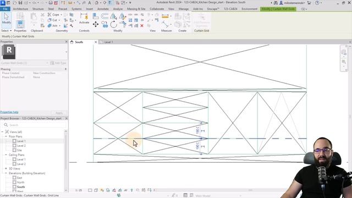Open the steering wheel on navigation bar
This screenshot has height=198, width=352.
coord(344,52)
